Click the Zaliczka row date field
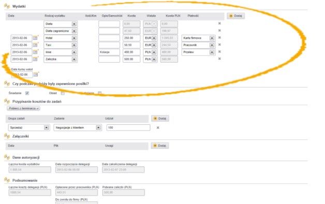 pos(22,59)
